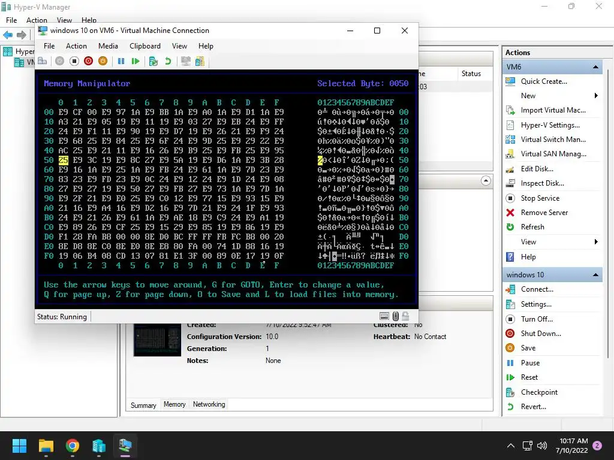Click the highlighted byte 25 in memory grid
This screenshot has height=460, width=614.
click(x=63, y=160)
